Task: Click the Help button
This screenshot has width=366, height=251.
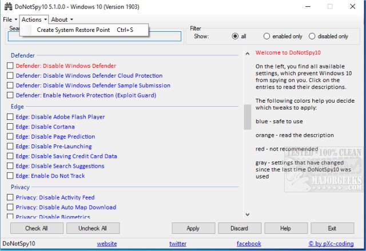Action: click(286, 228)
